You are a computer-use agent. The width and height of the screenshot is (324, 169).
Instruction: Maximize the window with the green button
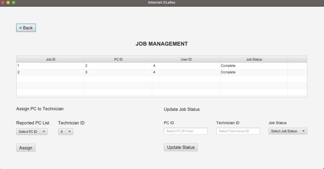(x=13, y=2)
